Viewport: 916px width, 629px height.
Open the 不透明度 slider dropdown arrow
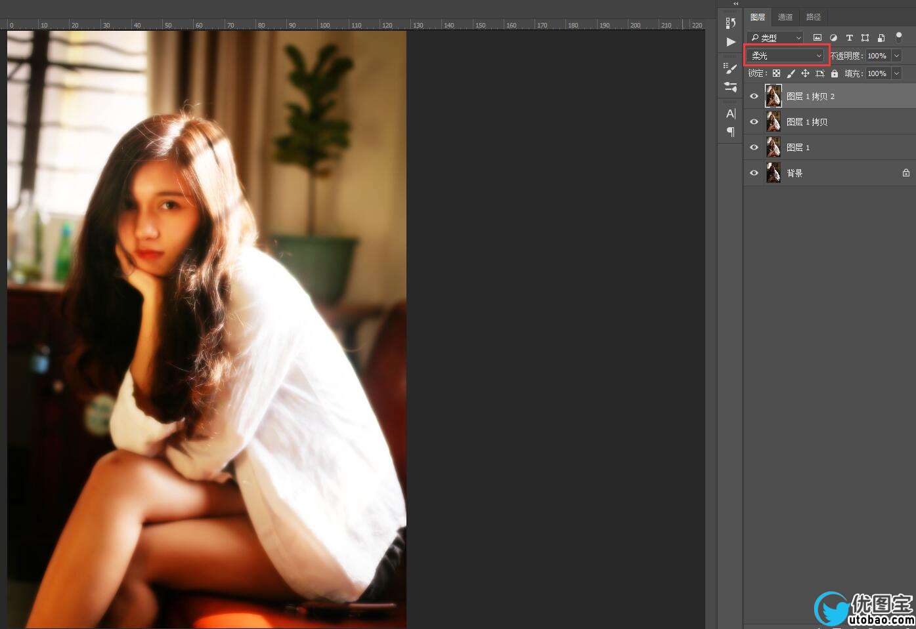click(x=897, y=56)
